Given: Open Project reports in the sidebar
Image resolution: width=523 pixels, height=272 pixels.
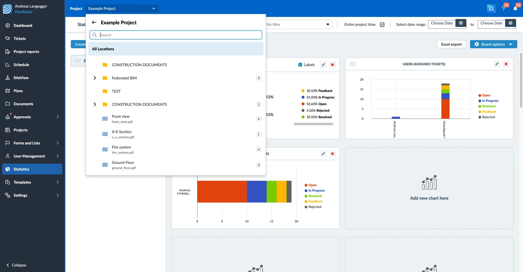Looking at the screenshot, I should 32,52.
